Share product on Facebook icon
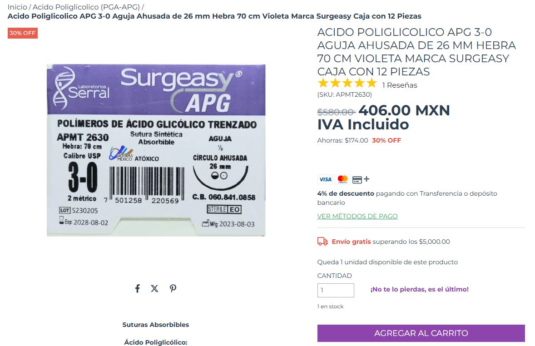 [137, 289]
